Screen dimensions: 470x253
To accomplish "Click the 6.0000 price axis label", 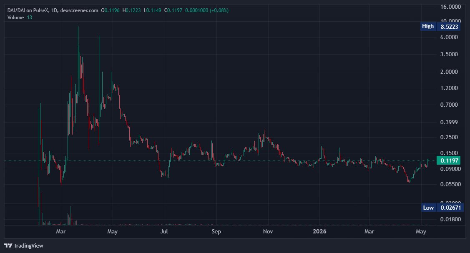I will click(x=449, y=37).
